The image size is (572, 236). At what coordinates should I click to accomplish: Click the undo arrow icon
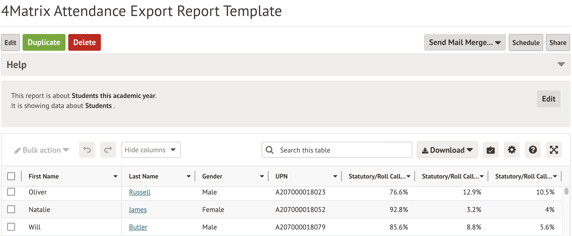(x=87, y=150)
